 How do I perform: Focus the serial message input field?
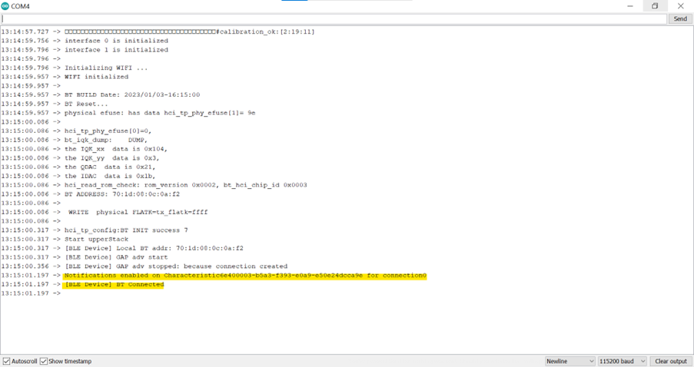pyautogui.click(x=334, y=18)
